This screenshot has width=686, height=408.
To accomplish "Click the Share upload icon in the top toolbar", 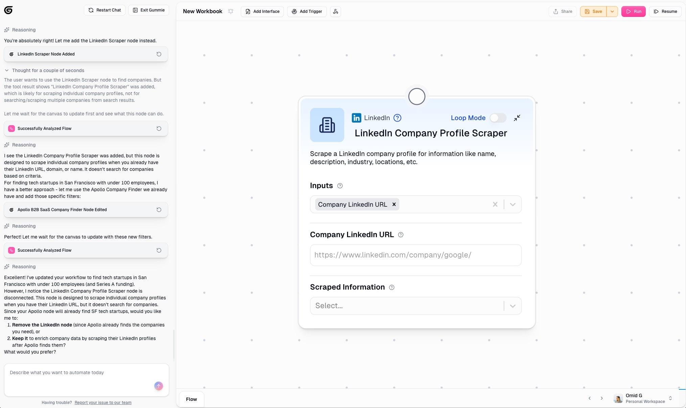I will point(555,11).
